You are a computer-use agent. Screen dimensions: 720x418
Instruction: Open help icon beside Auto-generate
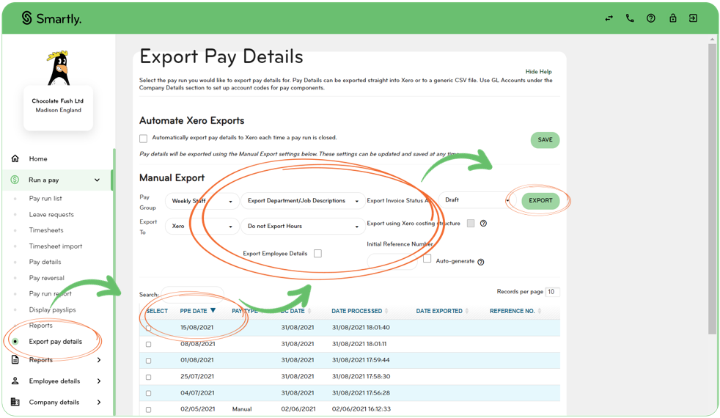pyautogui.click(x=481, y=262)
